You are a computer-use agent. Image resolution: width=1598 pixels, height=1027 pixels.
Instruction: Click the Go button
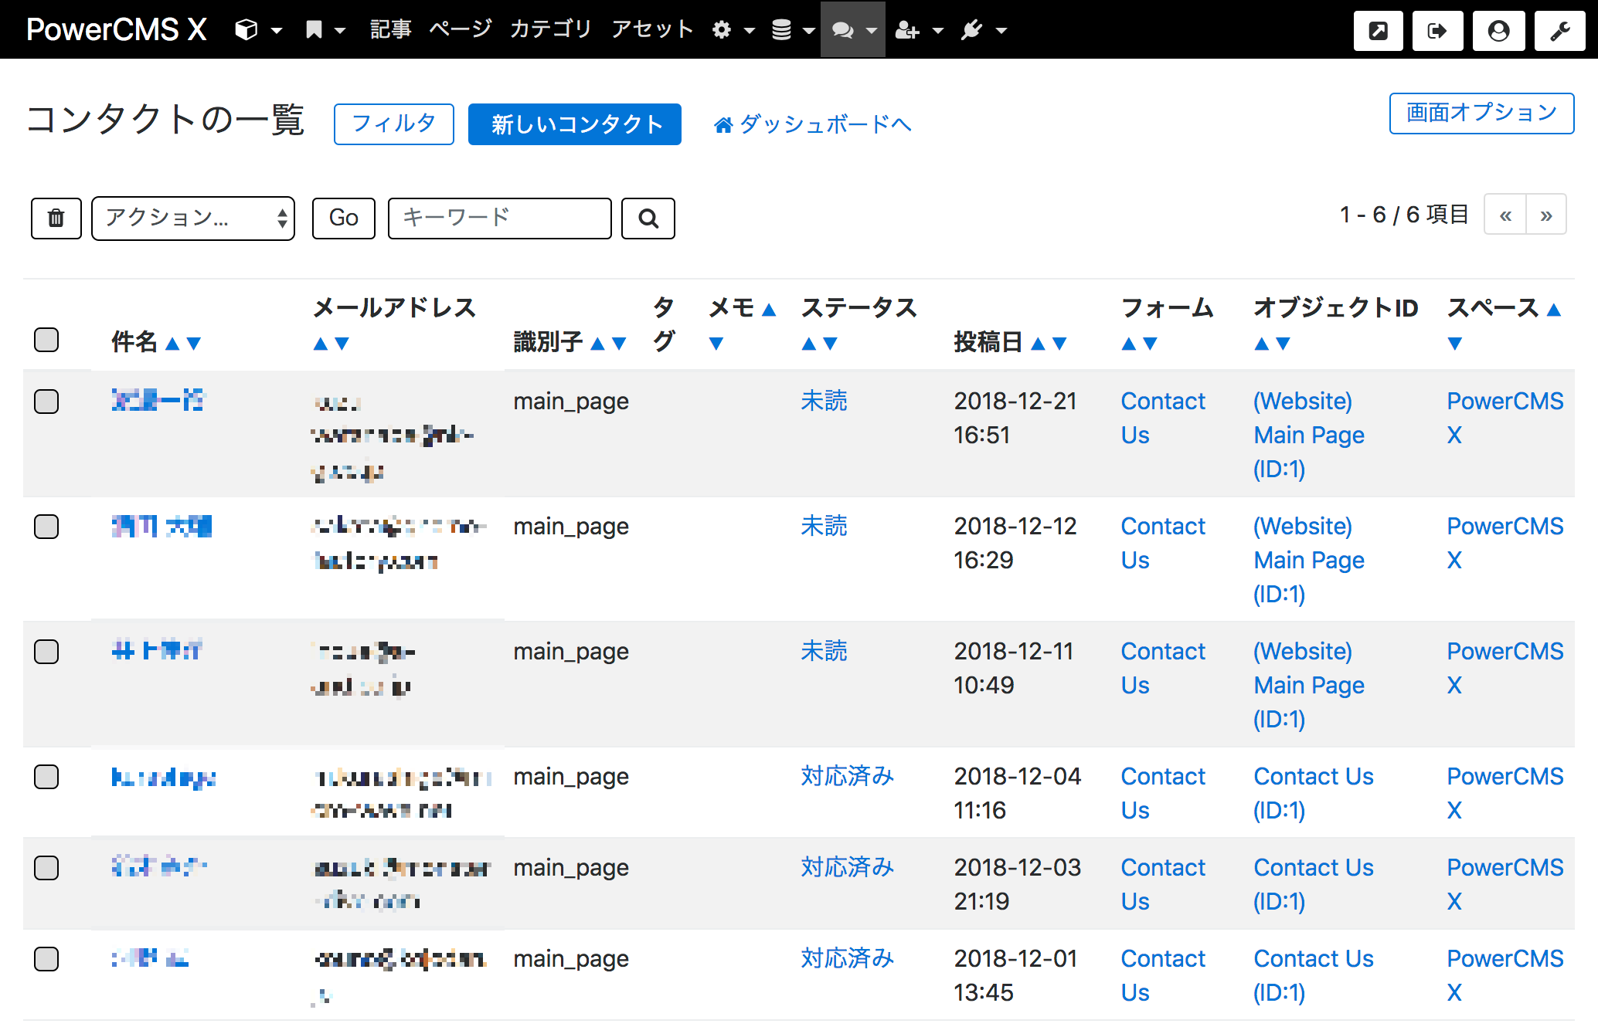click(x=344, y=219)
